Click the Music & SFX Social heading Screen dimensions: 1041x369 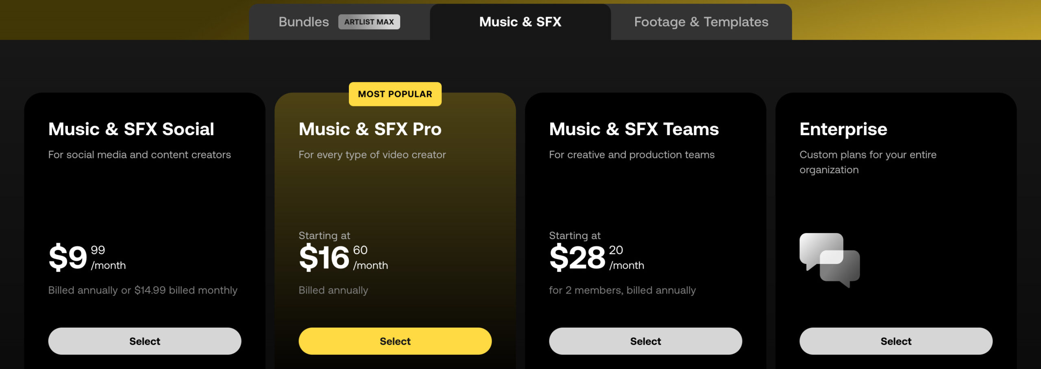(131, 129)
